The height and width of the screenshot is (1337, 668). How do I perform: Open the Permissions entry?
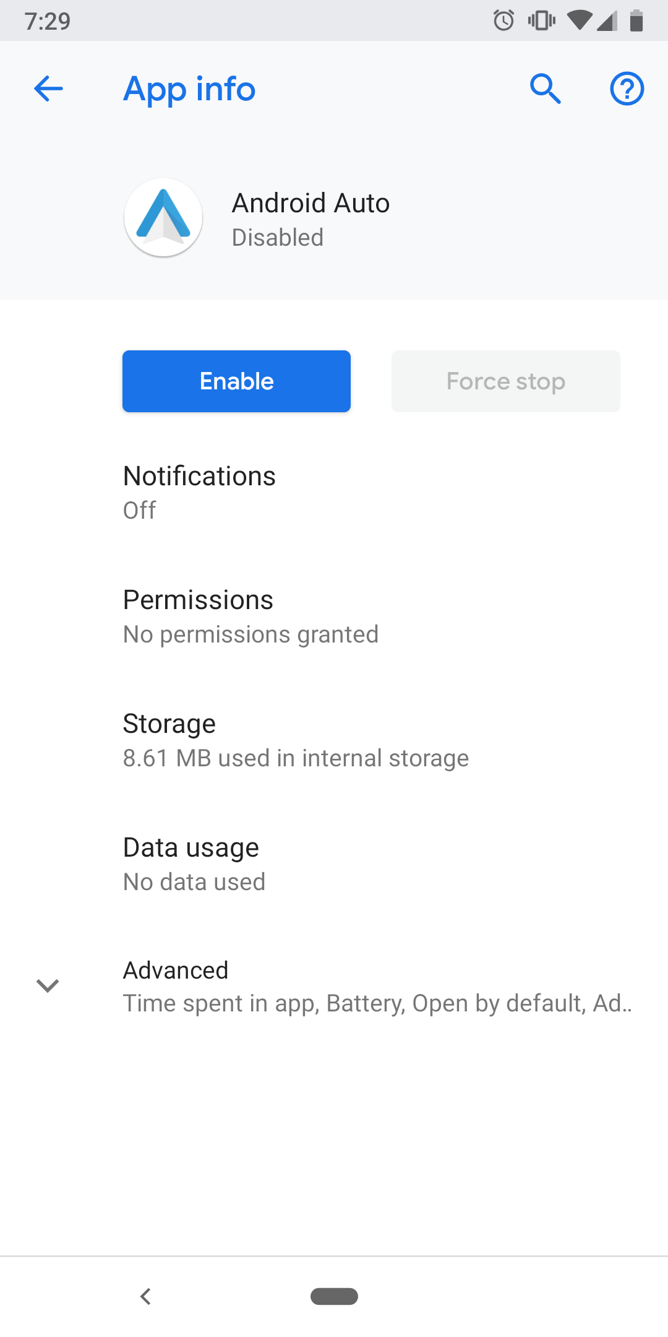[x=334, y=617]
